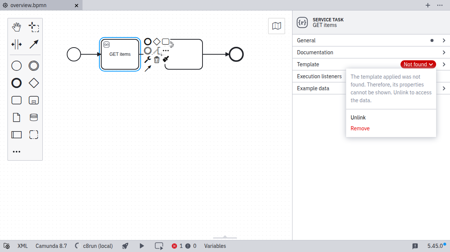Collapse the Not found template dropdown
450x252 pixels.
pos(418,64)
